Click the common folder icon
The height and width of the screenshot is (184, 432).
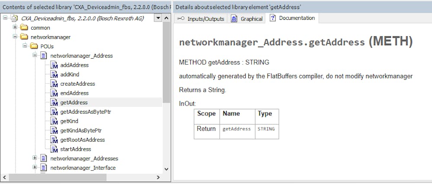pos(25,28)
